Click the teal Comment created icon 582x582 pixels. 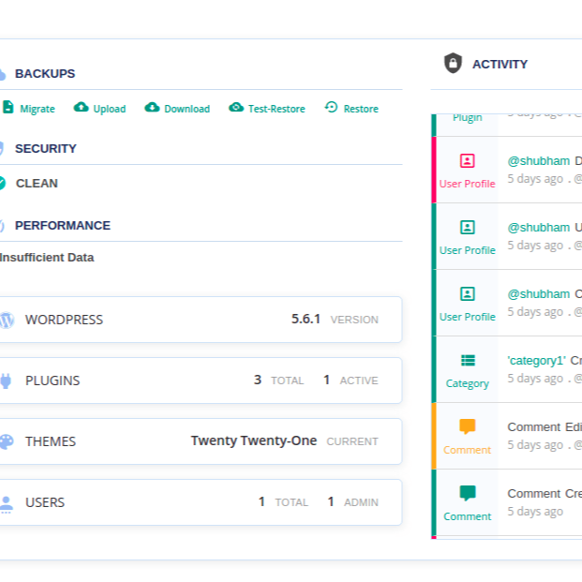468,493
